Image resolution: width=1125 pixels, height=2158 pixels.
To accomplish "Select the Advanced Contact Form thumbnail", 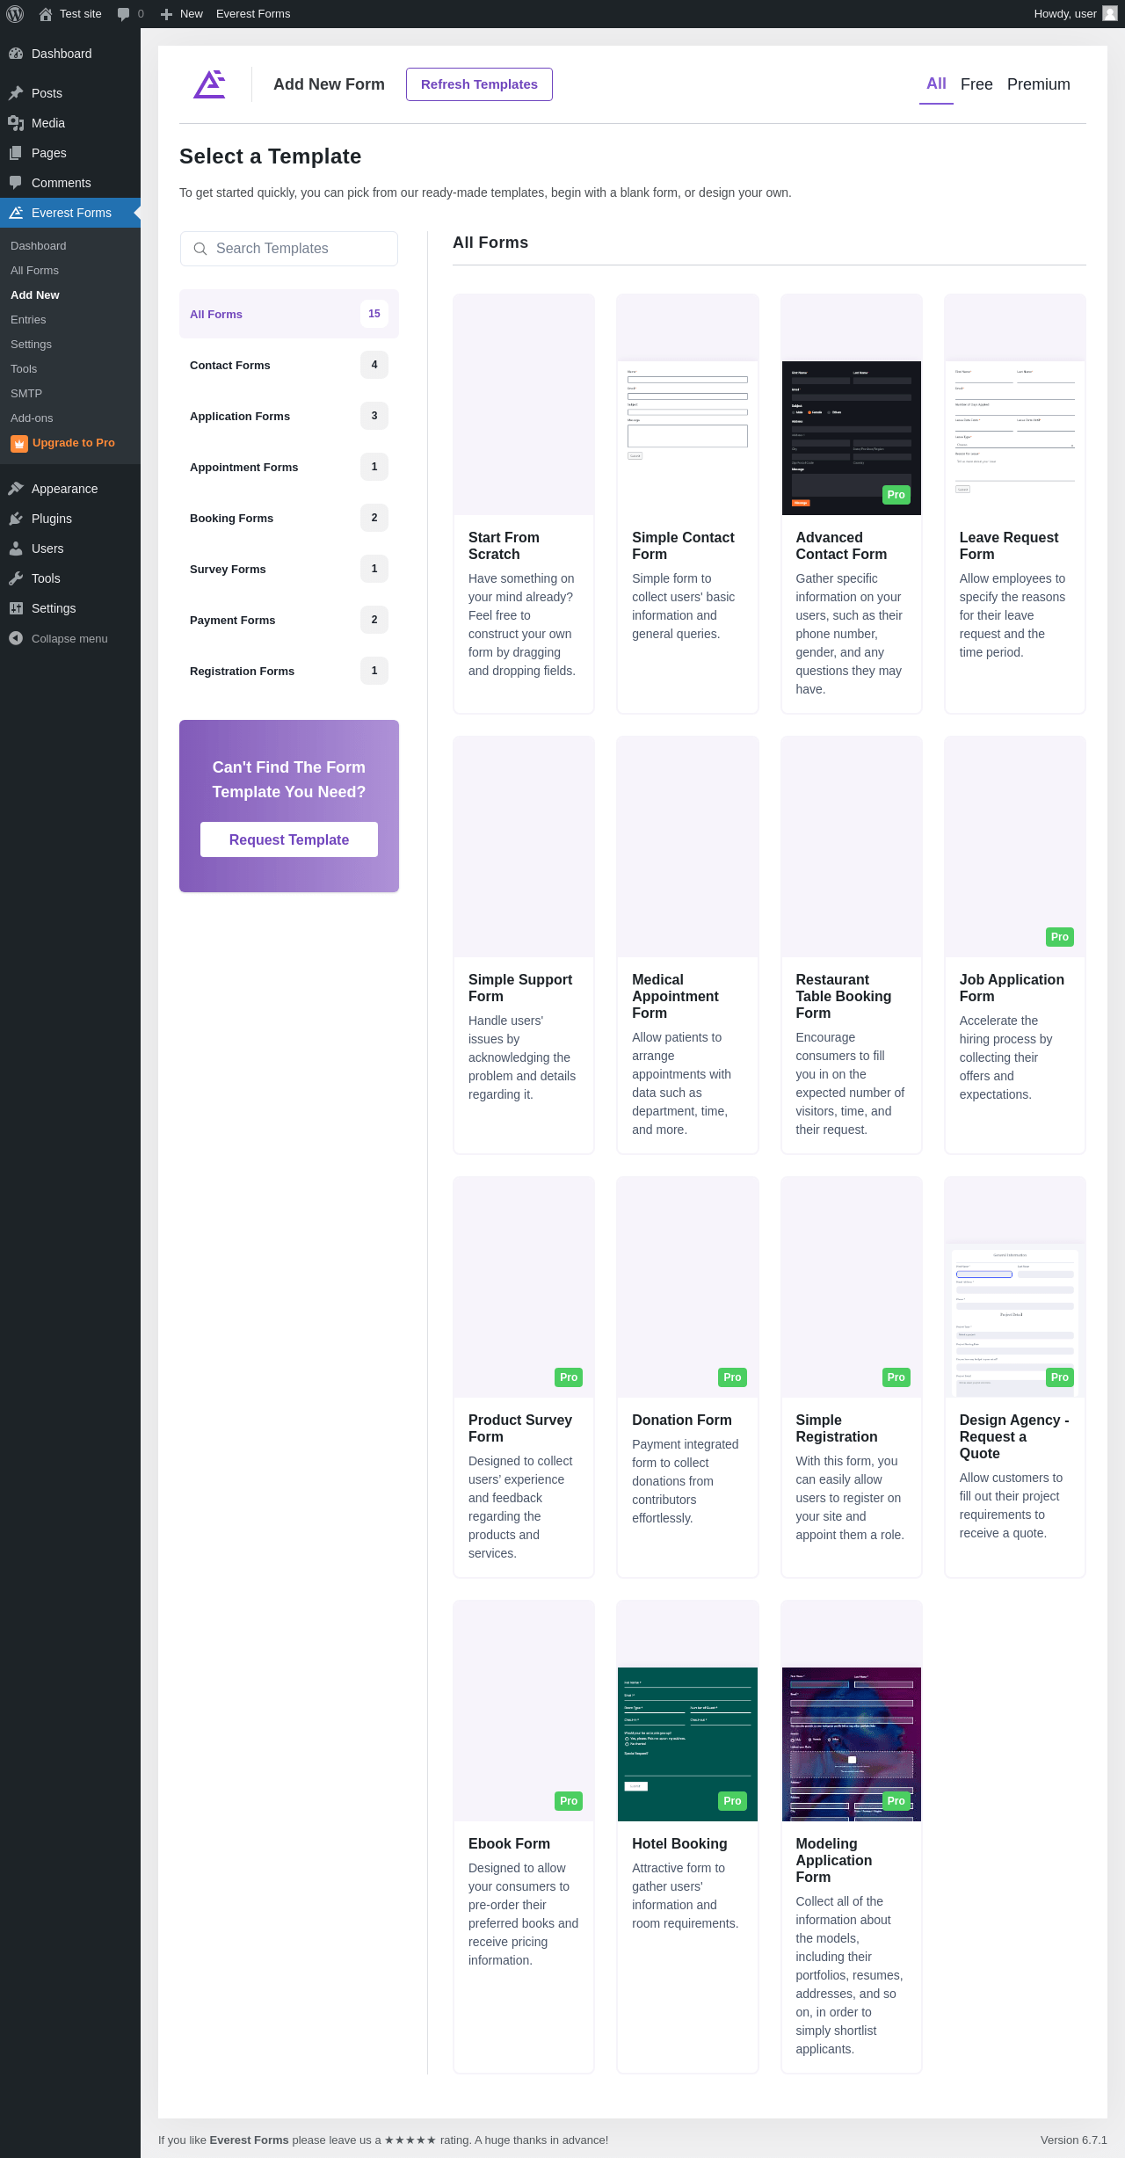I will point(852,404).
